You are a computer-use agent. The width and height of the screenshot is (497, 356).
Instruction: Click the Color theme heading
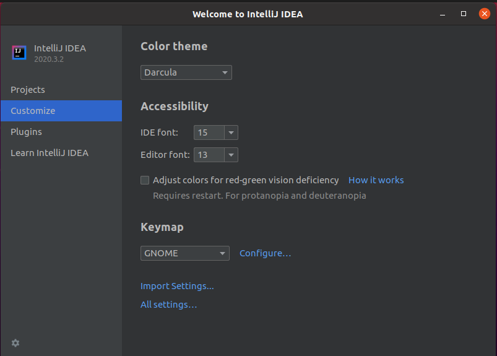174,46
